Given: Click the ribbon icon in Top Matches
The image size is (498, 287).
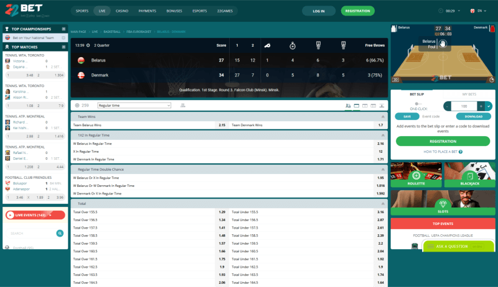Looking at the screenshot, I should click(x=7, y=47).
